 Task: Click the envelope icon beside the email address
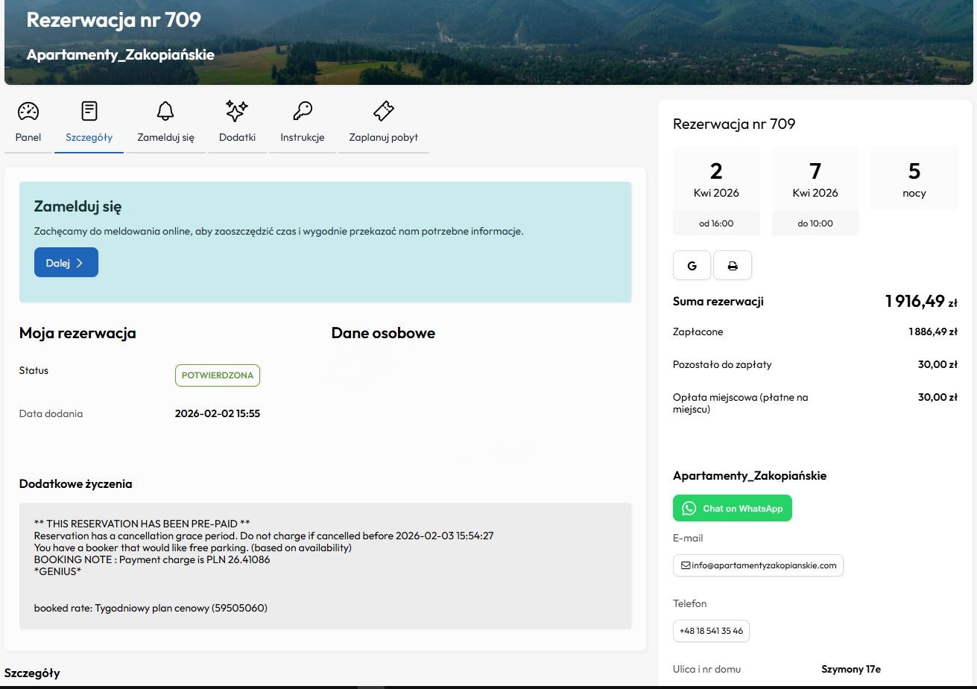point(686,565)
